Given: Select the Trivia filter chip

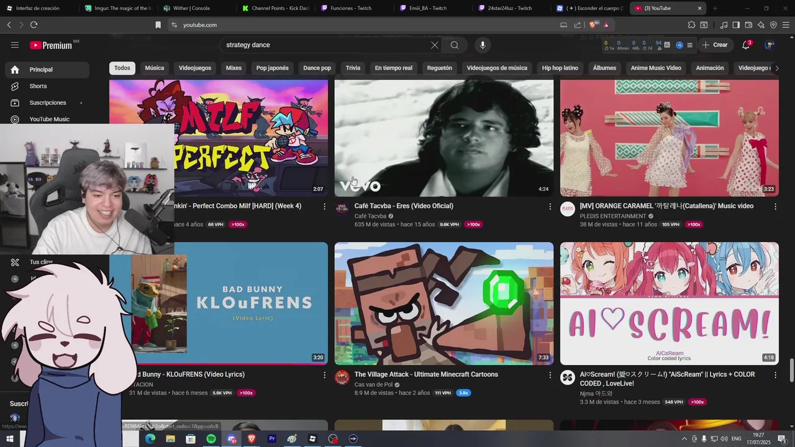Looking at the screenshot, I should tap(353, 68).
